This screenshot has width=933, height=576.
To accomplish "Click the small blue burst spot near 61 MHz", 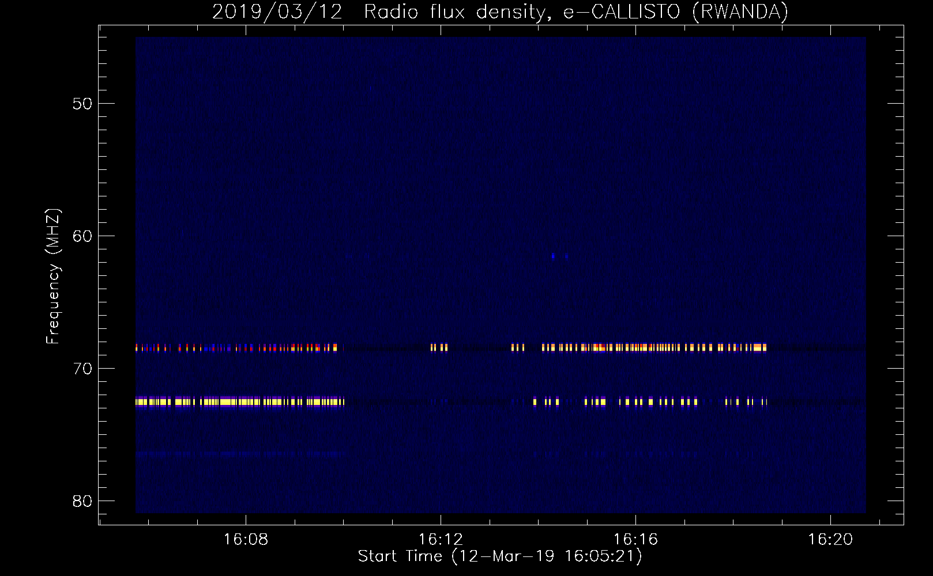I will (x=553, y=256).
